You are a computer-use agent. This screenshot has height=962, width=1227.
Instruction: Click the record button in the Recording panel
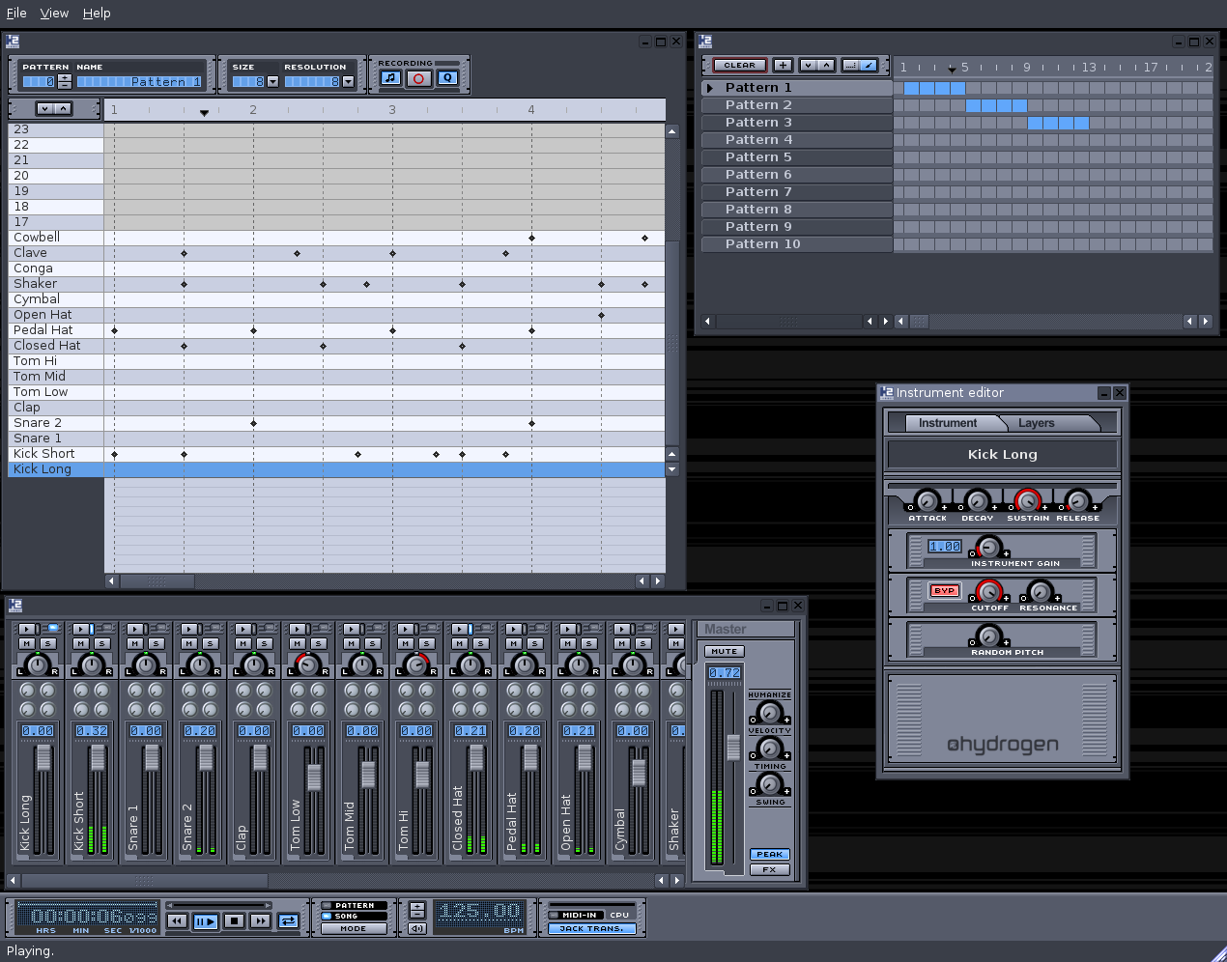(418, 78)
